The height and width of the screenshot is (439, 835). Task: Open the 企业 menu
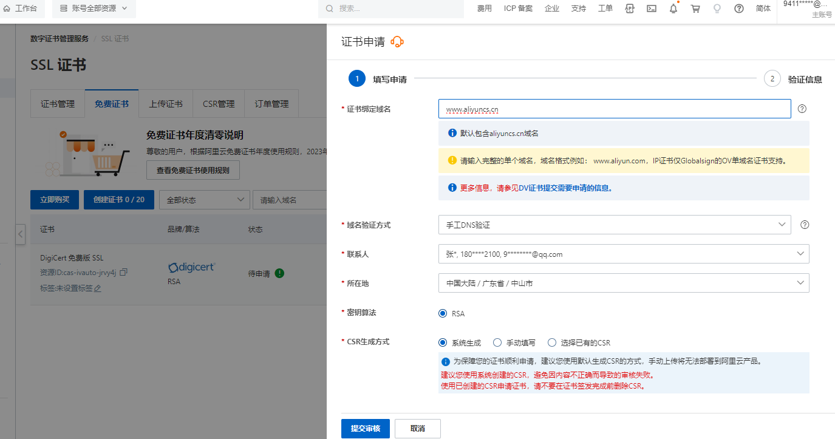pyautogui.click(x=552, y=9)
